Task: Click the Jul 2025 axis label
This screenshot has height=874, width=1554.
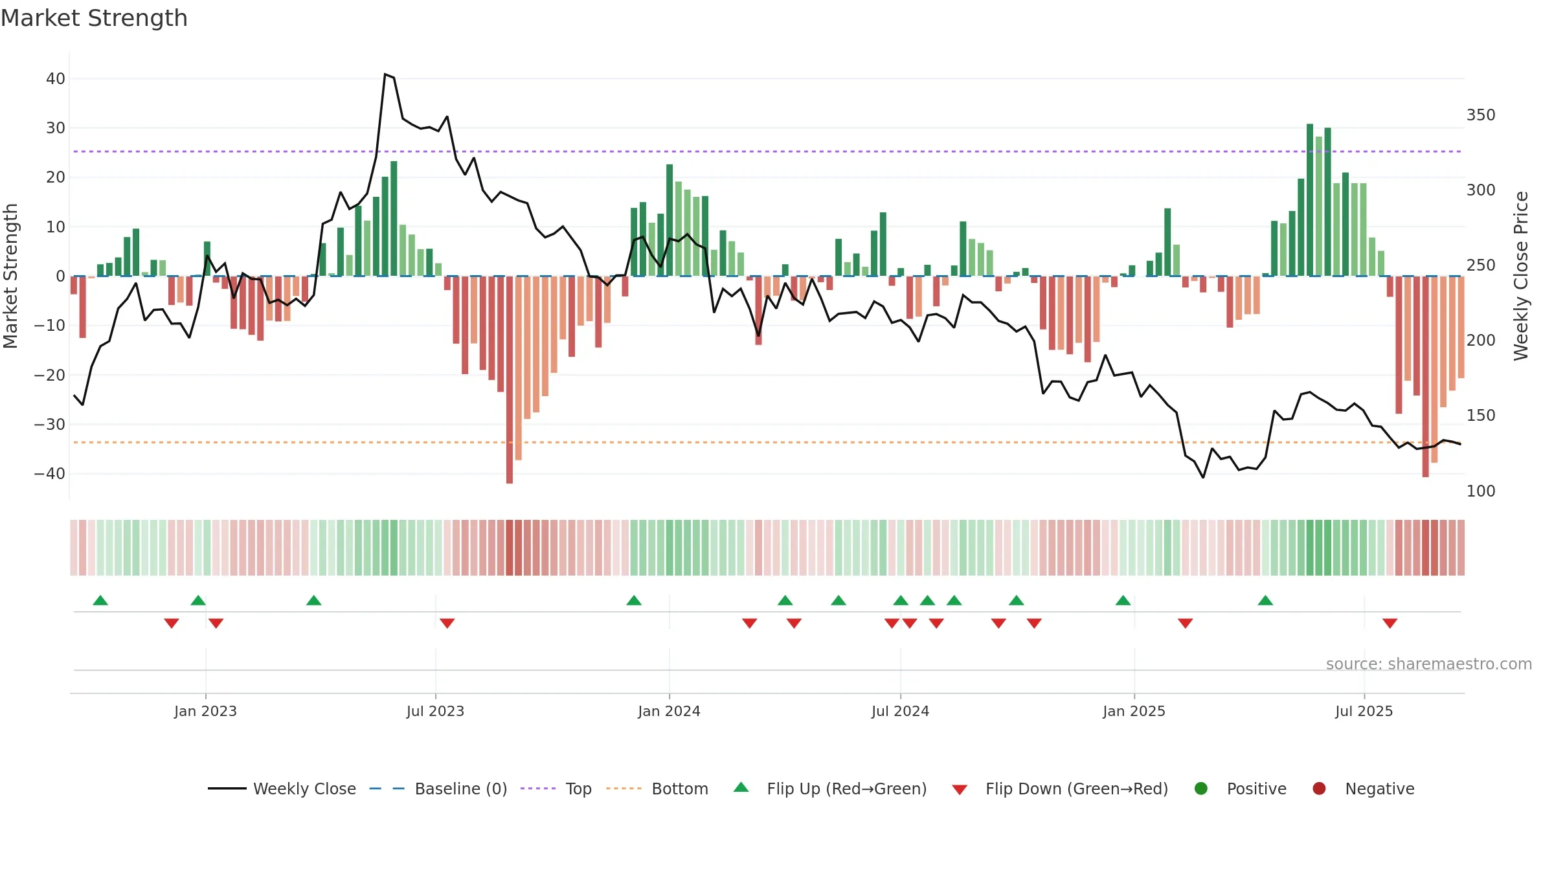Action: (1364, 711)
